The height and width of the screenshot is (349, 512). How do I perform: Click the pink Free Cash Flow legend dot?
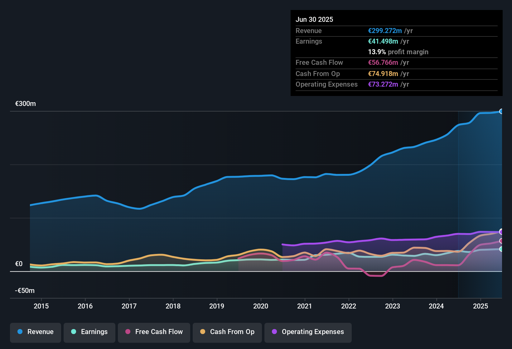click(x=128, y=332)
